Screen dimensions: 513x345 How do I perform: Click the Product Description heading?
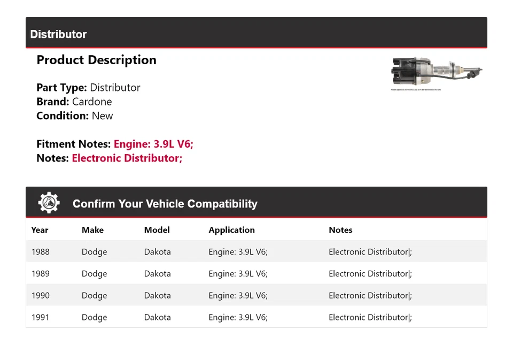(96, 60)
